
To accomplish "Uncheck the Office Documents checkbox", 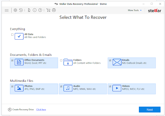I will 12,60.
